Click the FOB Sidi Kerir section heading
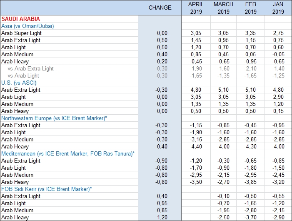Image resolution: width=292 pixels, height=221 pixels. [46, 189]
